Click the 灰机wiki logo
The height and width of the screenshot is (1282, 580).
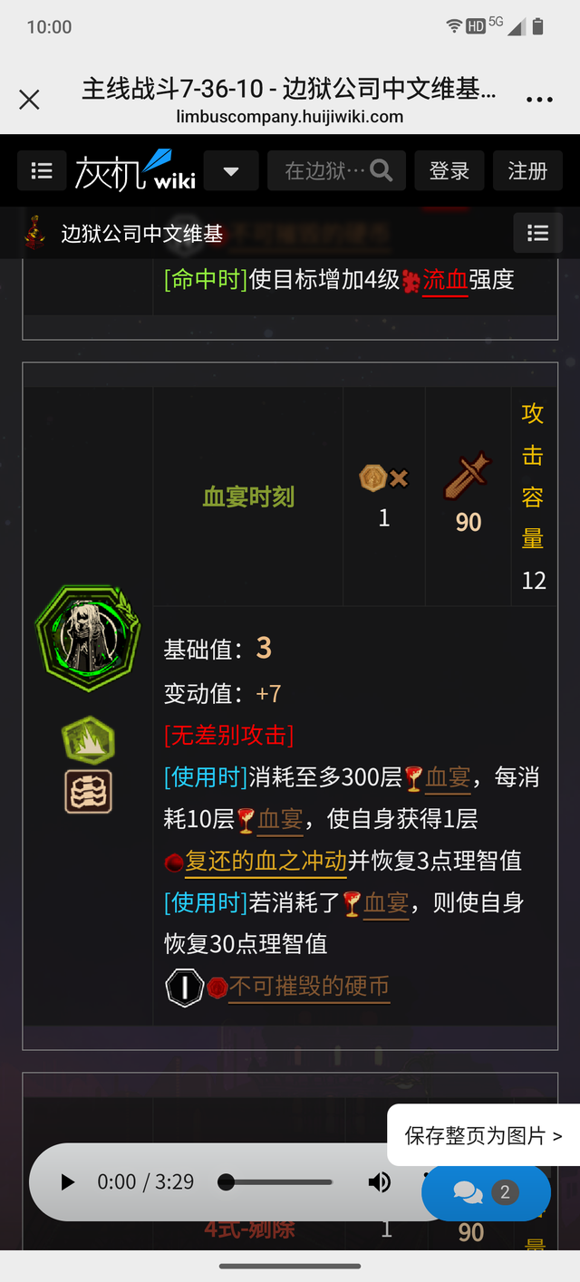coord(135,170)
